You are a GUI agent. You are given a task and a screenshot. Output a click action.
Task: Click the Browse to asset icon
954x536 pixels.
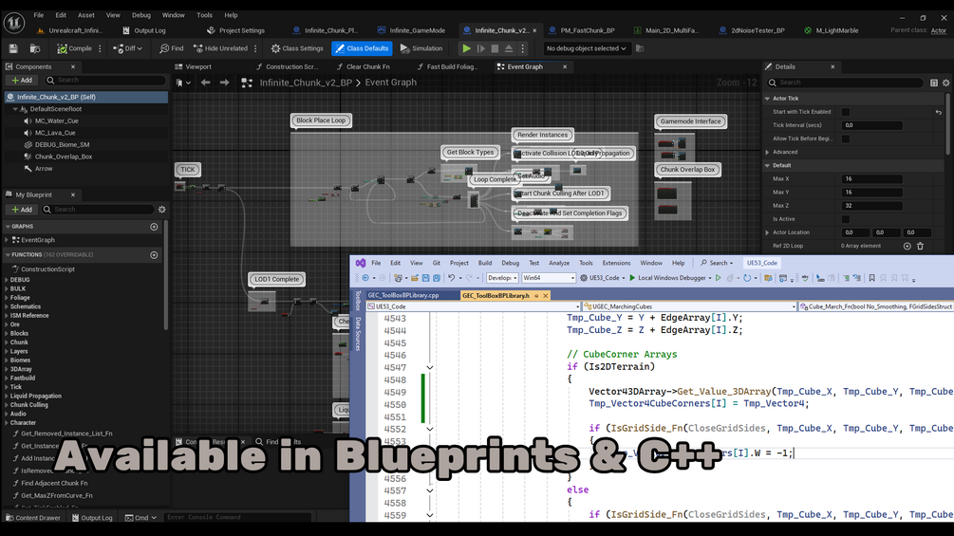point(35,48)
